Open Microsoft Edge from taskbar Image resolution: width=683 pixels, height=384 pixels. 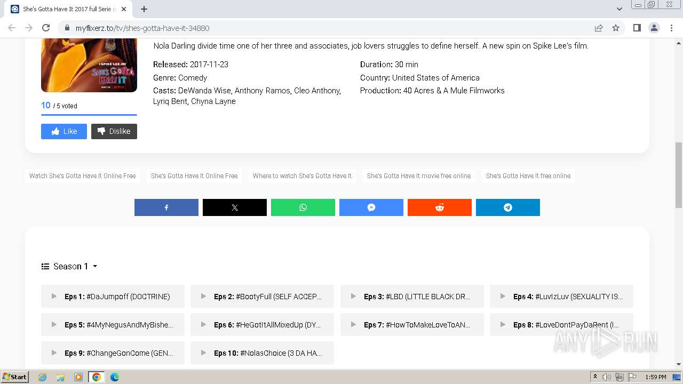tap(115, 377)
